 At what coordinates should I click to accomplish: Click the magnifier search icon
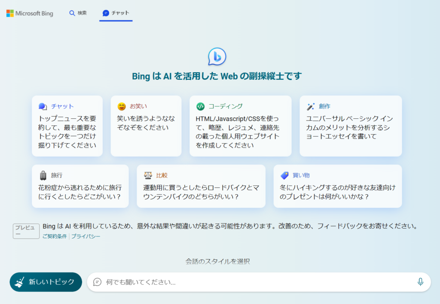[72, 13]
